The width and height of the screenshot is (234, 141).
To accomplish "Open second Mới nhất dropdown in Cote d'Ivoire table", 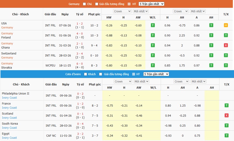I will point(198,81).
